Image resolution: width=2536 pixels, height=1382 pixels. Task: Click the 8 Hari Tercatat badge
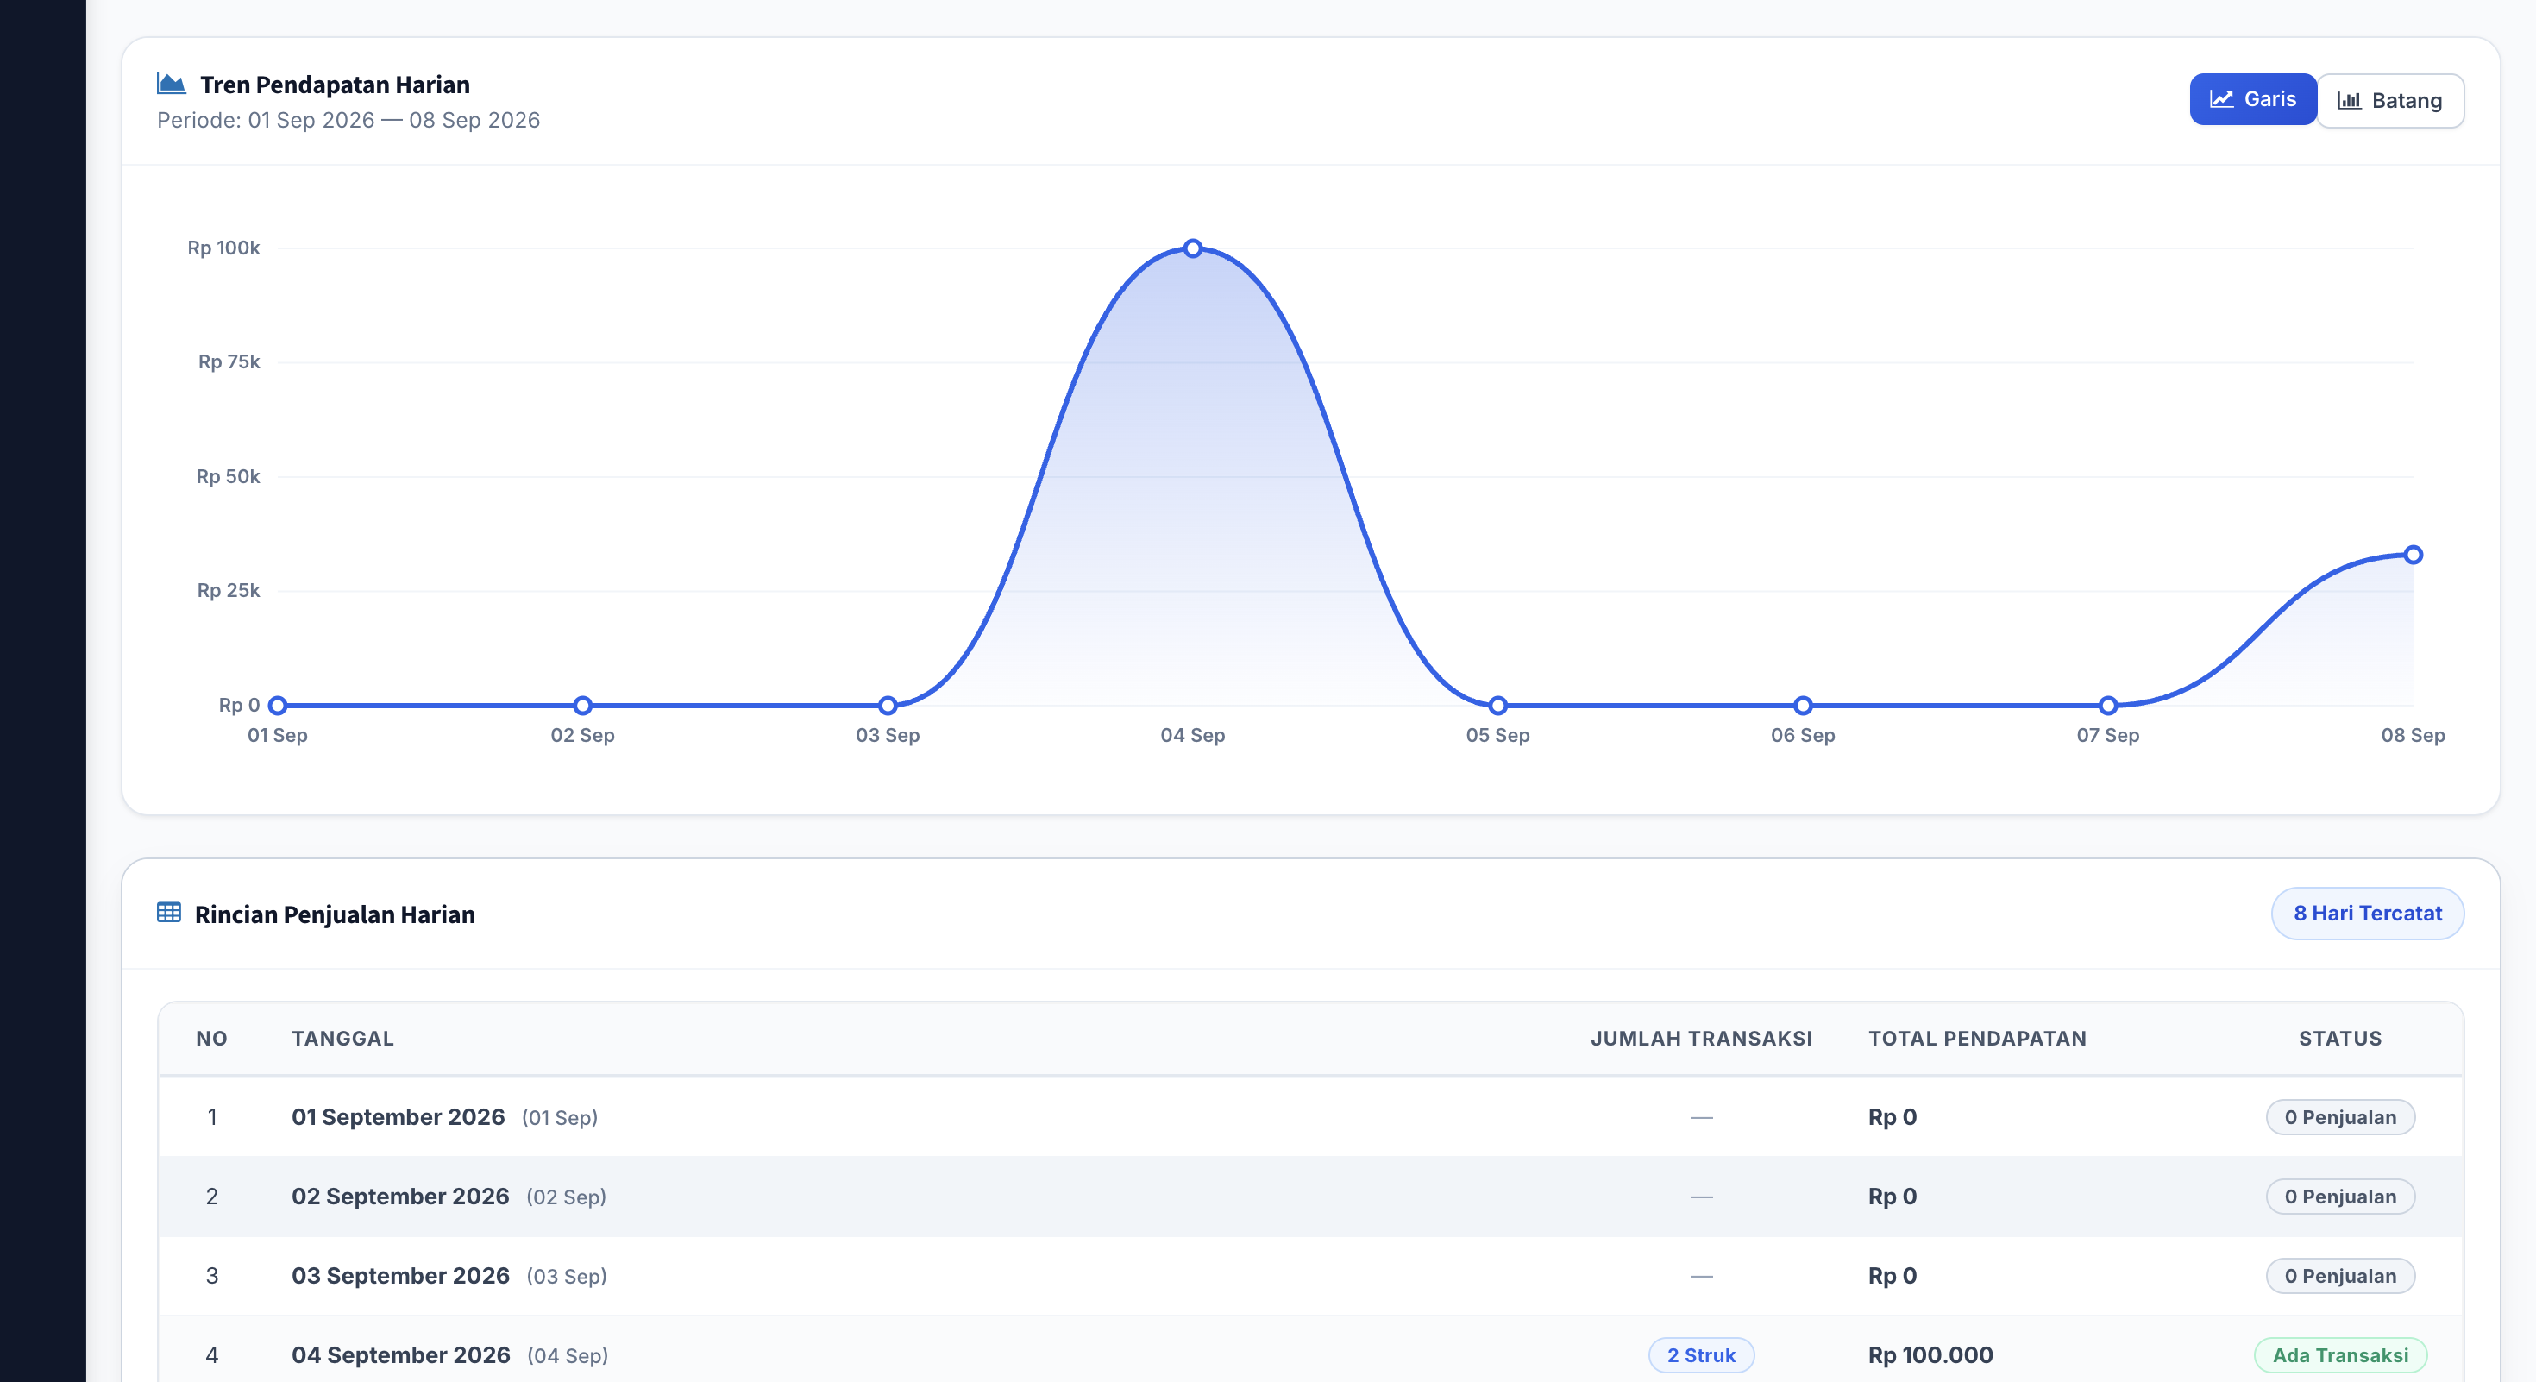2367,914
